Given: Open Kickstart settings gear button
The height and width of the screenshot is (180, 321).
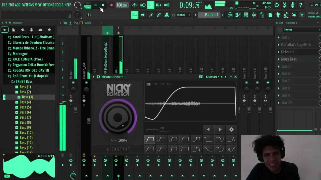Looking at the screenshot, I should 231,129.
